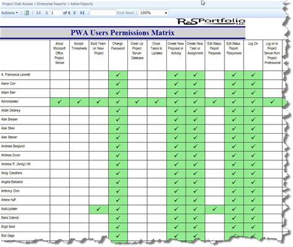293x247 pixels.
Task: Click the Next search link
Action: (x=130, y=13)
